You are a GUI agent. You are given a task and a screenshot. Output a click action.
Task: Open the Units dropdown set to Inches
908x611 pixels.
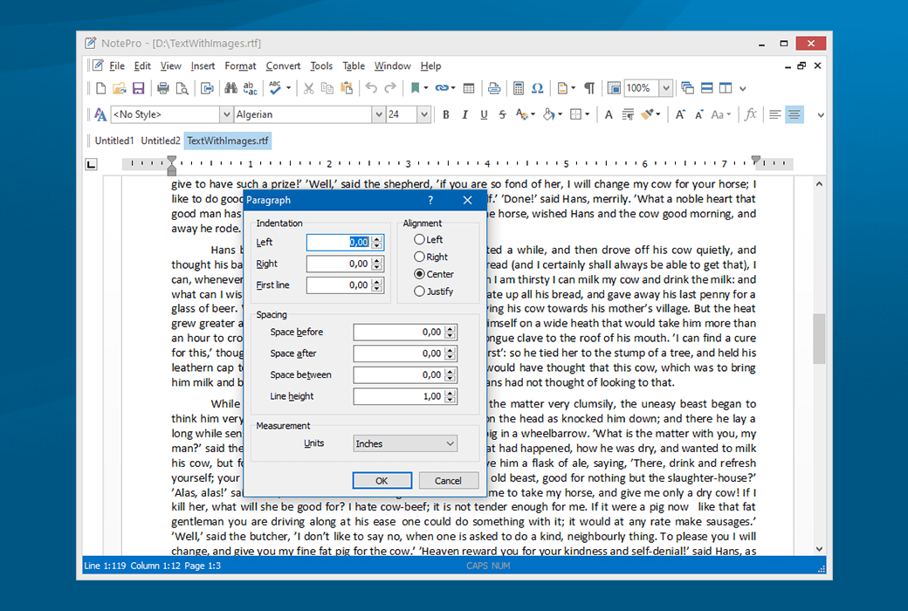point(405,443)
